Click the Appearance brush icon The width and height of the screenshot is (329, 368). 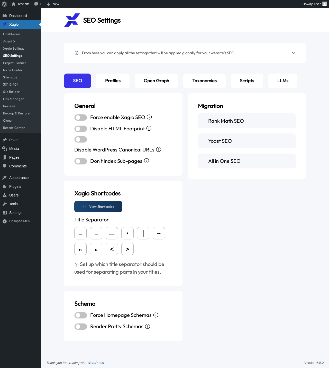pos(5,178)
